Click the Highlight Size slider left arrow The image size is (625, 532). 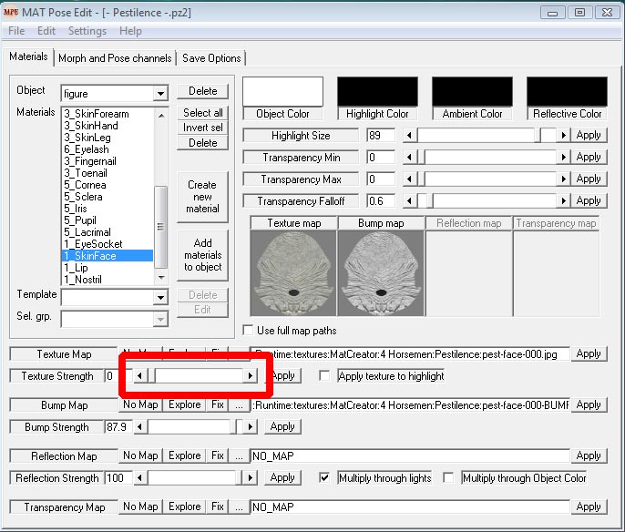click(409, 135)
